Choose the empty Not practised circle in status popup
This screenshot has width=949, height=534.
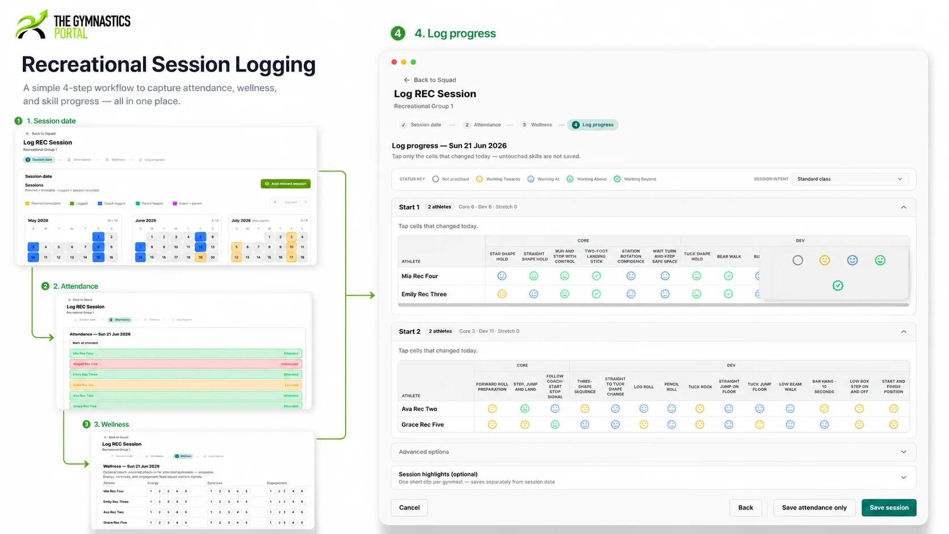797,260
